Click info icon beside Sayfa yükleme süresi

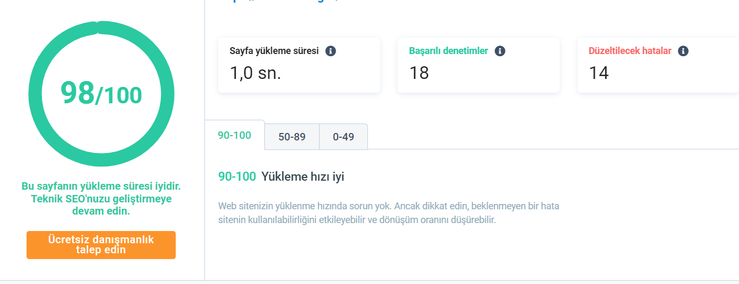point(331,51)
